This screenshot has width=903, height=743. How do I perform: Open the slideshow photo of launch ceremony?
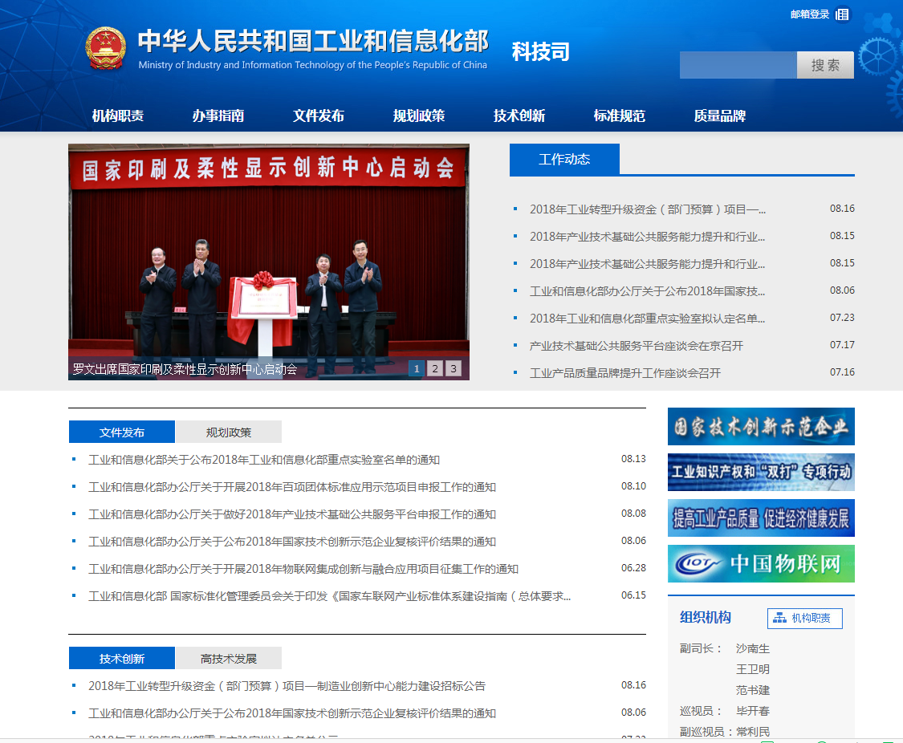pos(268,262)
